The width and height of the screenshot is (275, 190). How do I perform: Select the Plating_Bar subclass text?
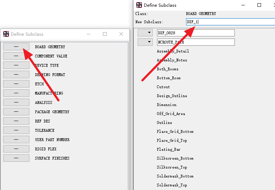(x=169, y=149)
